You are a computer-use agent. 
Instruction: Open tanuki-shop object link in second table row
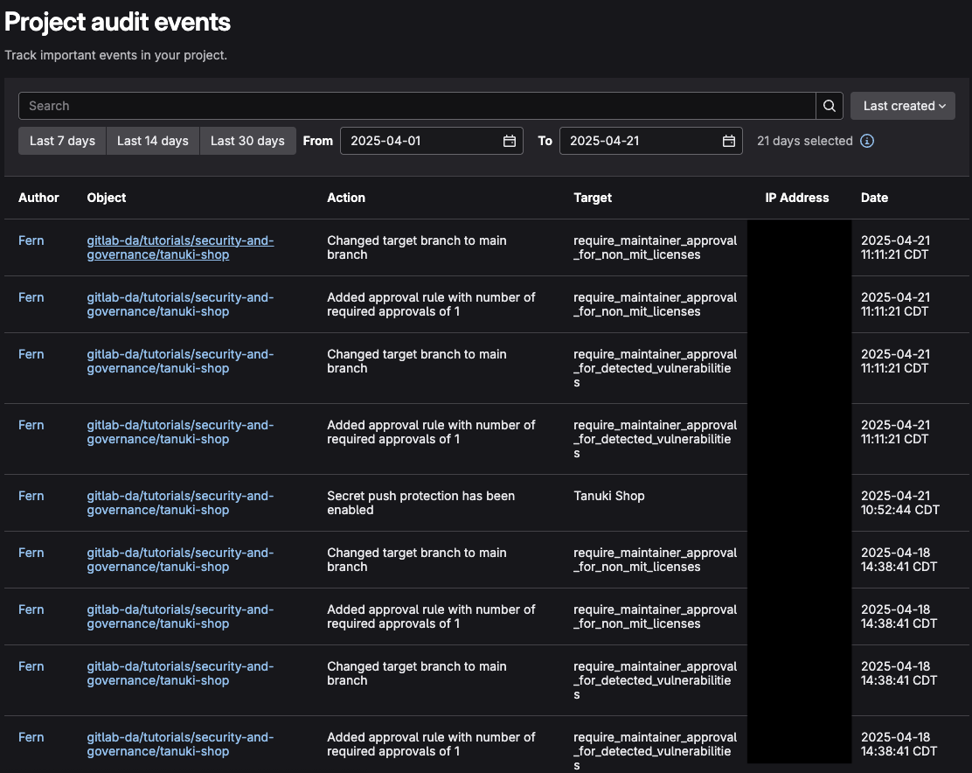(x=179, y=304)
